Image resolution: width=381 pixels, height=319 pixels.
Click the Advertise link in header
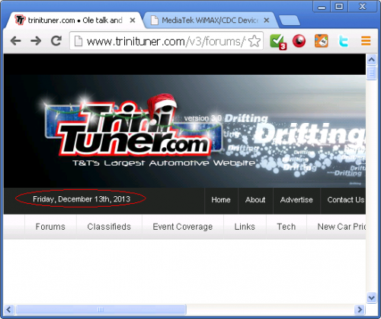click(x=296, y=200)
